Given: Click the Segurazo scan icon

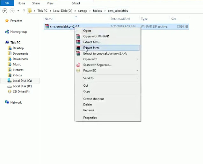Looking at the screenshot, I should coord(78,65).
